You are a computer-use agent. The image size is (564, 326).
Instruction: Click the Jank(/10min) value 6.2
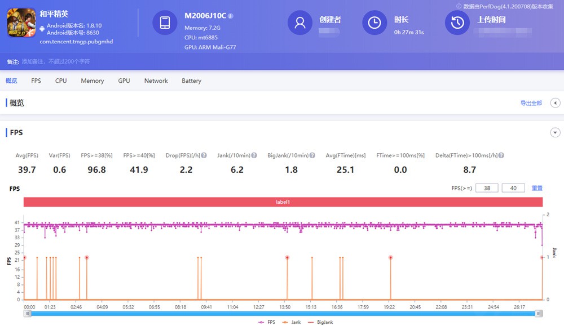click(237, 170)
